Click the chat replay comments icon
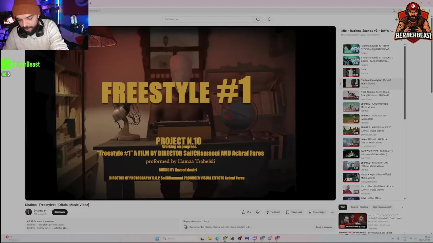 point(185,227)
